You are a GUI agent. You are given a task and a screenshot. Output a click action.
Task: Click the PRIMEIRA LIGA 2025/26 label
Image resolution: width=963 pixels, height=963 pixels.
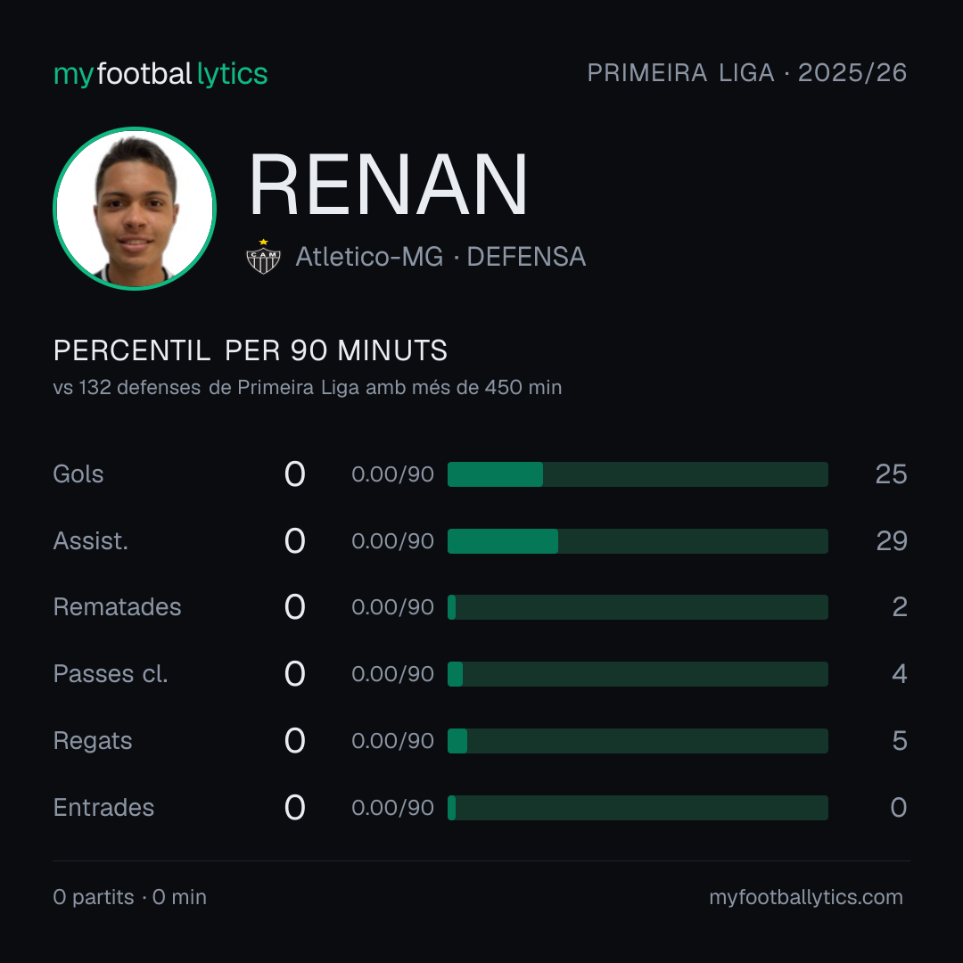point(747,73)
